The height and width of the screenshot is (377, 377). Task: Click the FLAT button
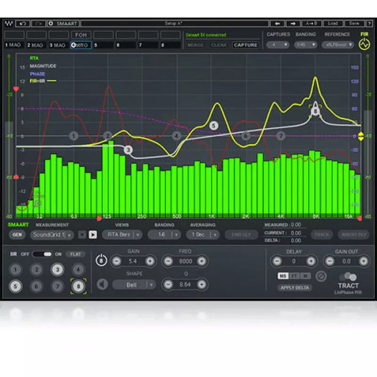point(75,254)
